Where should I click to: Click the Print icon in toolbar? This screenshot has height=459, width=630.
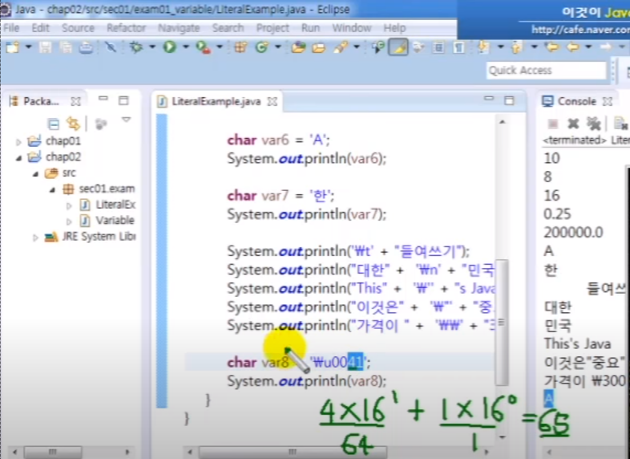(86, 47)
